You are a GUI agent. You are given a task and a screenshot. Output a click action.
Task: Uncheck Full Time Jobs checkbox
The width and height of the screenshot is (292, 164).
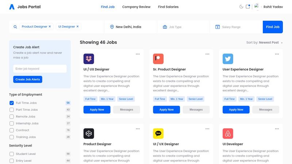point(12,103)
